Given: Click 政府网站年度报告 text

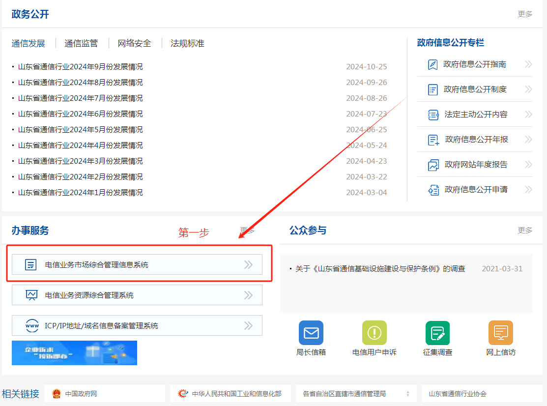Looking at the screenshot, I should pyautogui.click(x=476, y=165).
